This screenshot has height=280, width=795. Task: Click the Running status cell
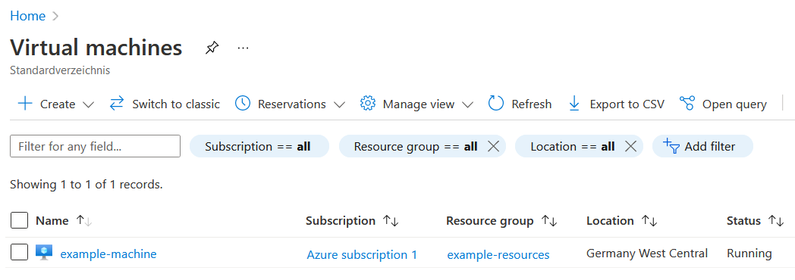749,254
